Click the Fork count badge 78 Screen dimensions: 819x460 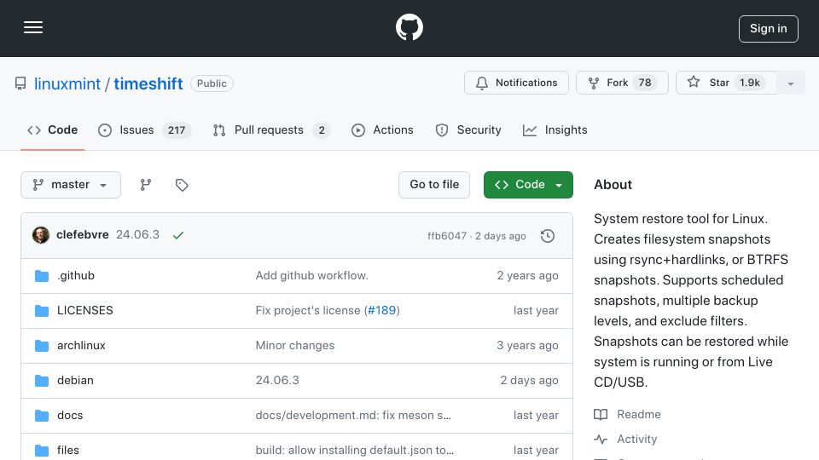pos(645,83)
